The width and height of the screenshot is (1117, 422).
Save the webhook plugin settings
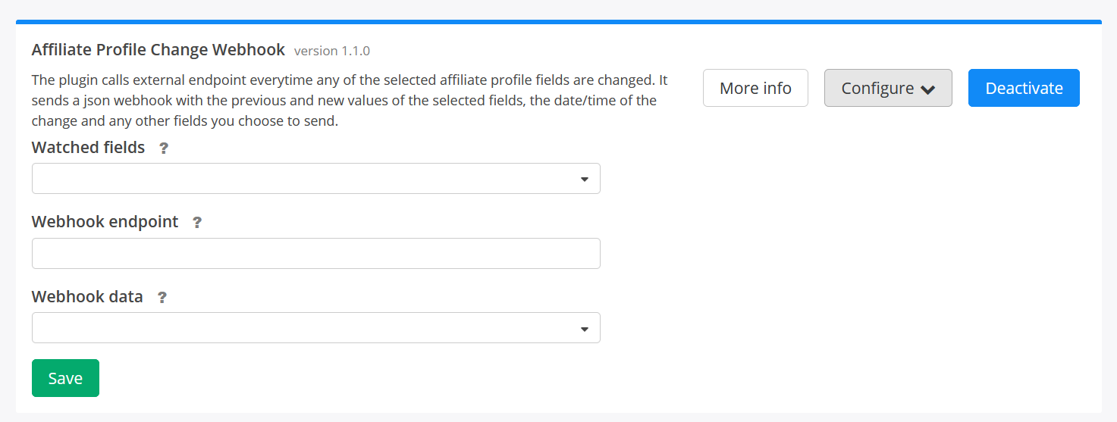(x=65, y=378)
